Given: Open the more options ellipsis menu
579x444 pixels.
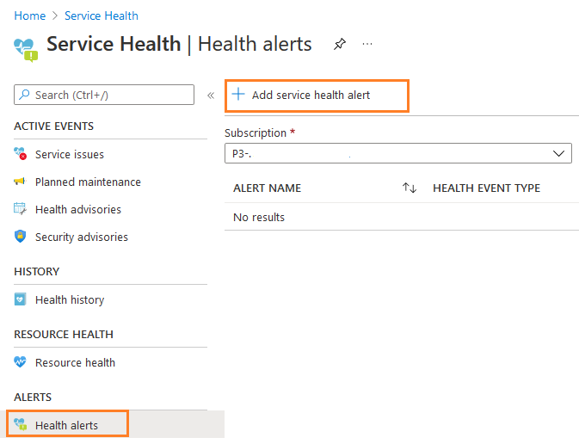Looking at the screenshot, I should (367, 44).
